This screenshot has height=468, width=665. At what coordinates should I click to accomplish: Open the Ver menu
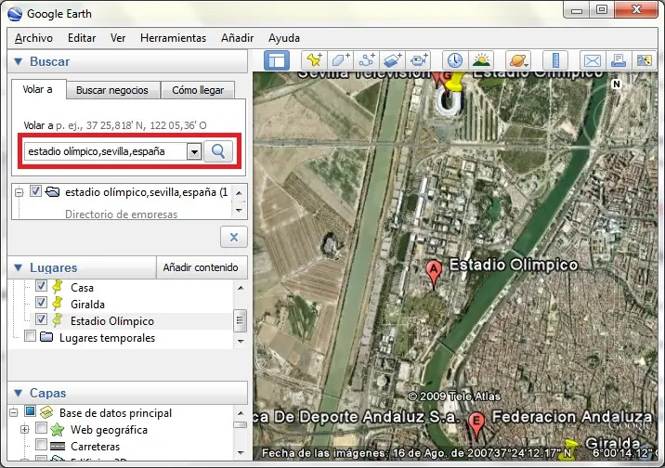click(x=117, y=38)
